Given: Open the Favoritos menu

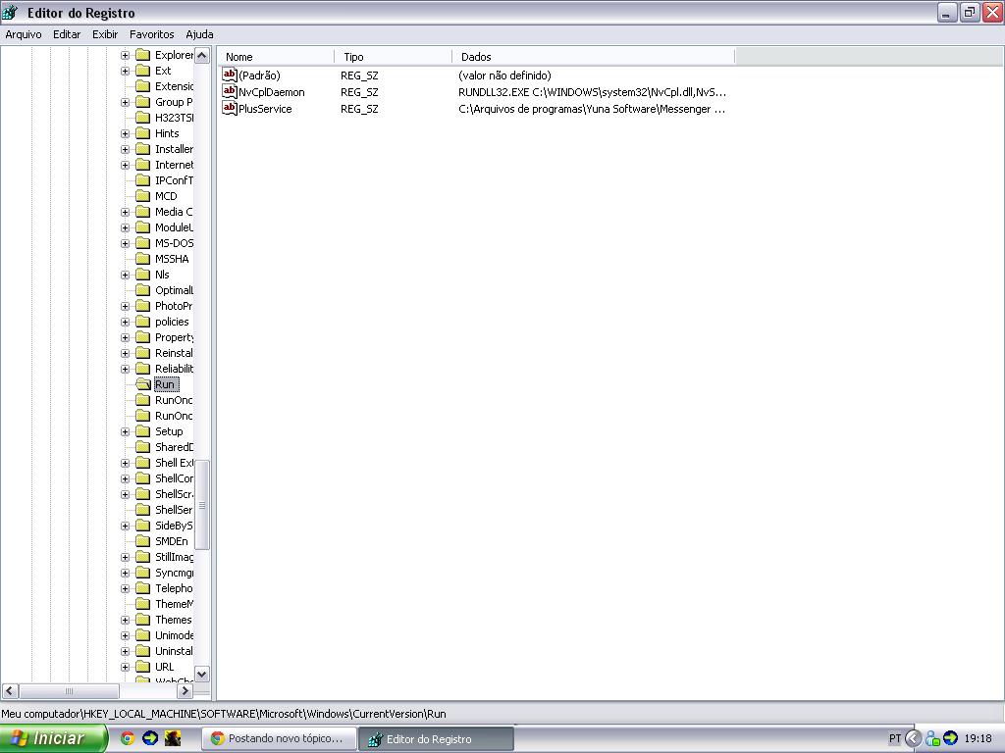Looking at the screenshot, I should coord(151,34).
